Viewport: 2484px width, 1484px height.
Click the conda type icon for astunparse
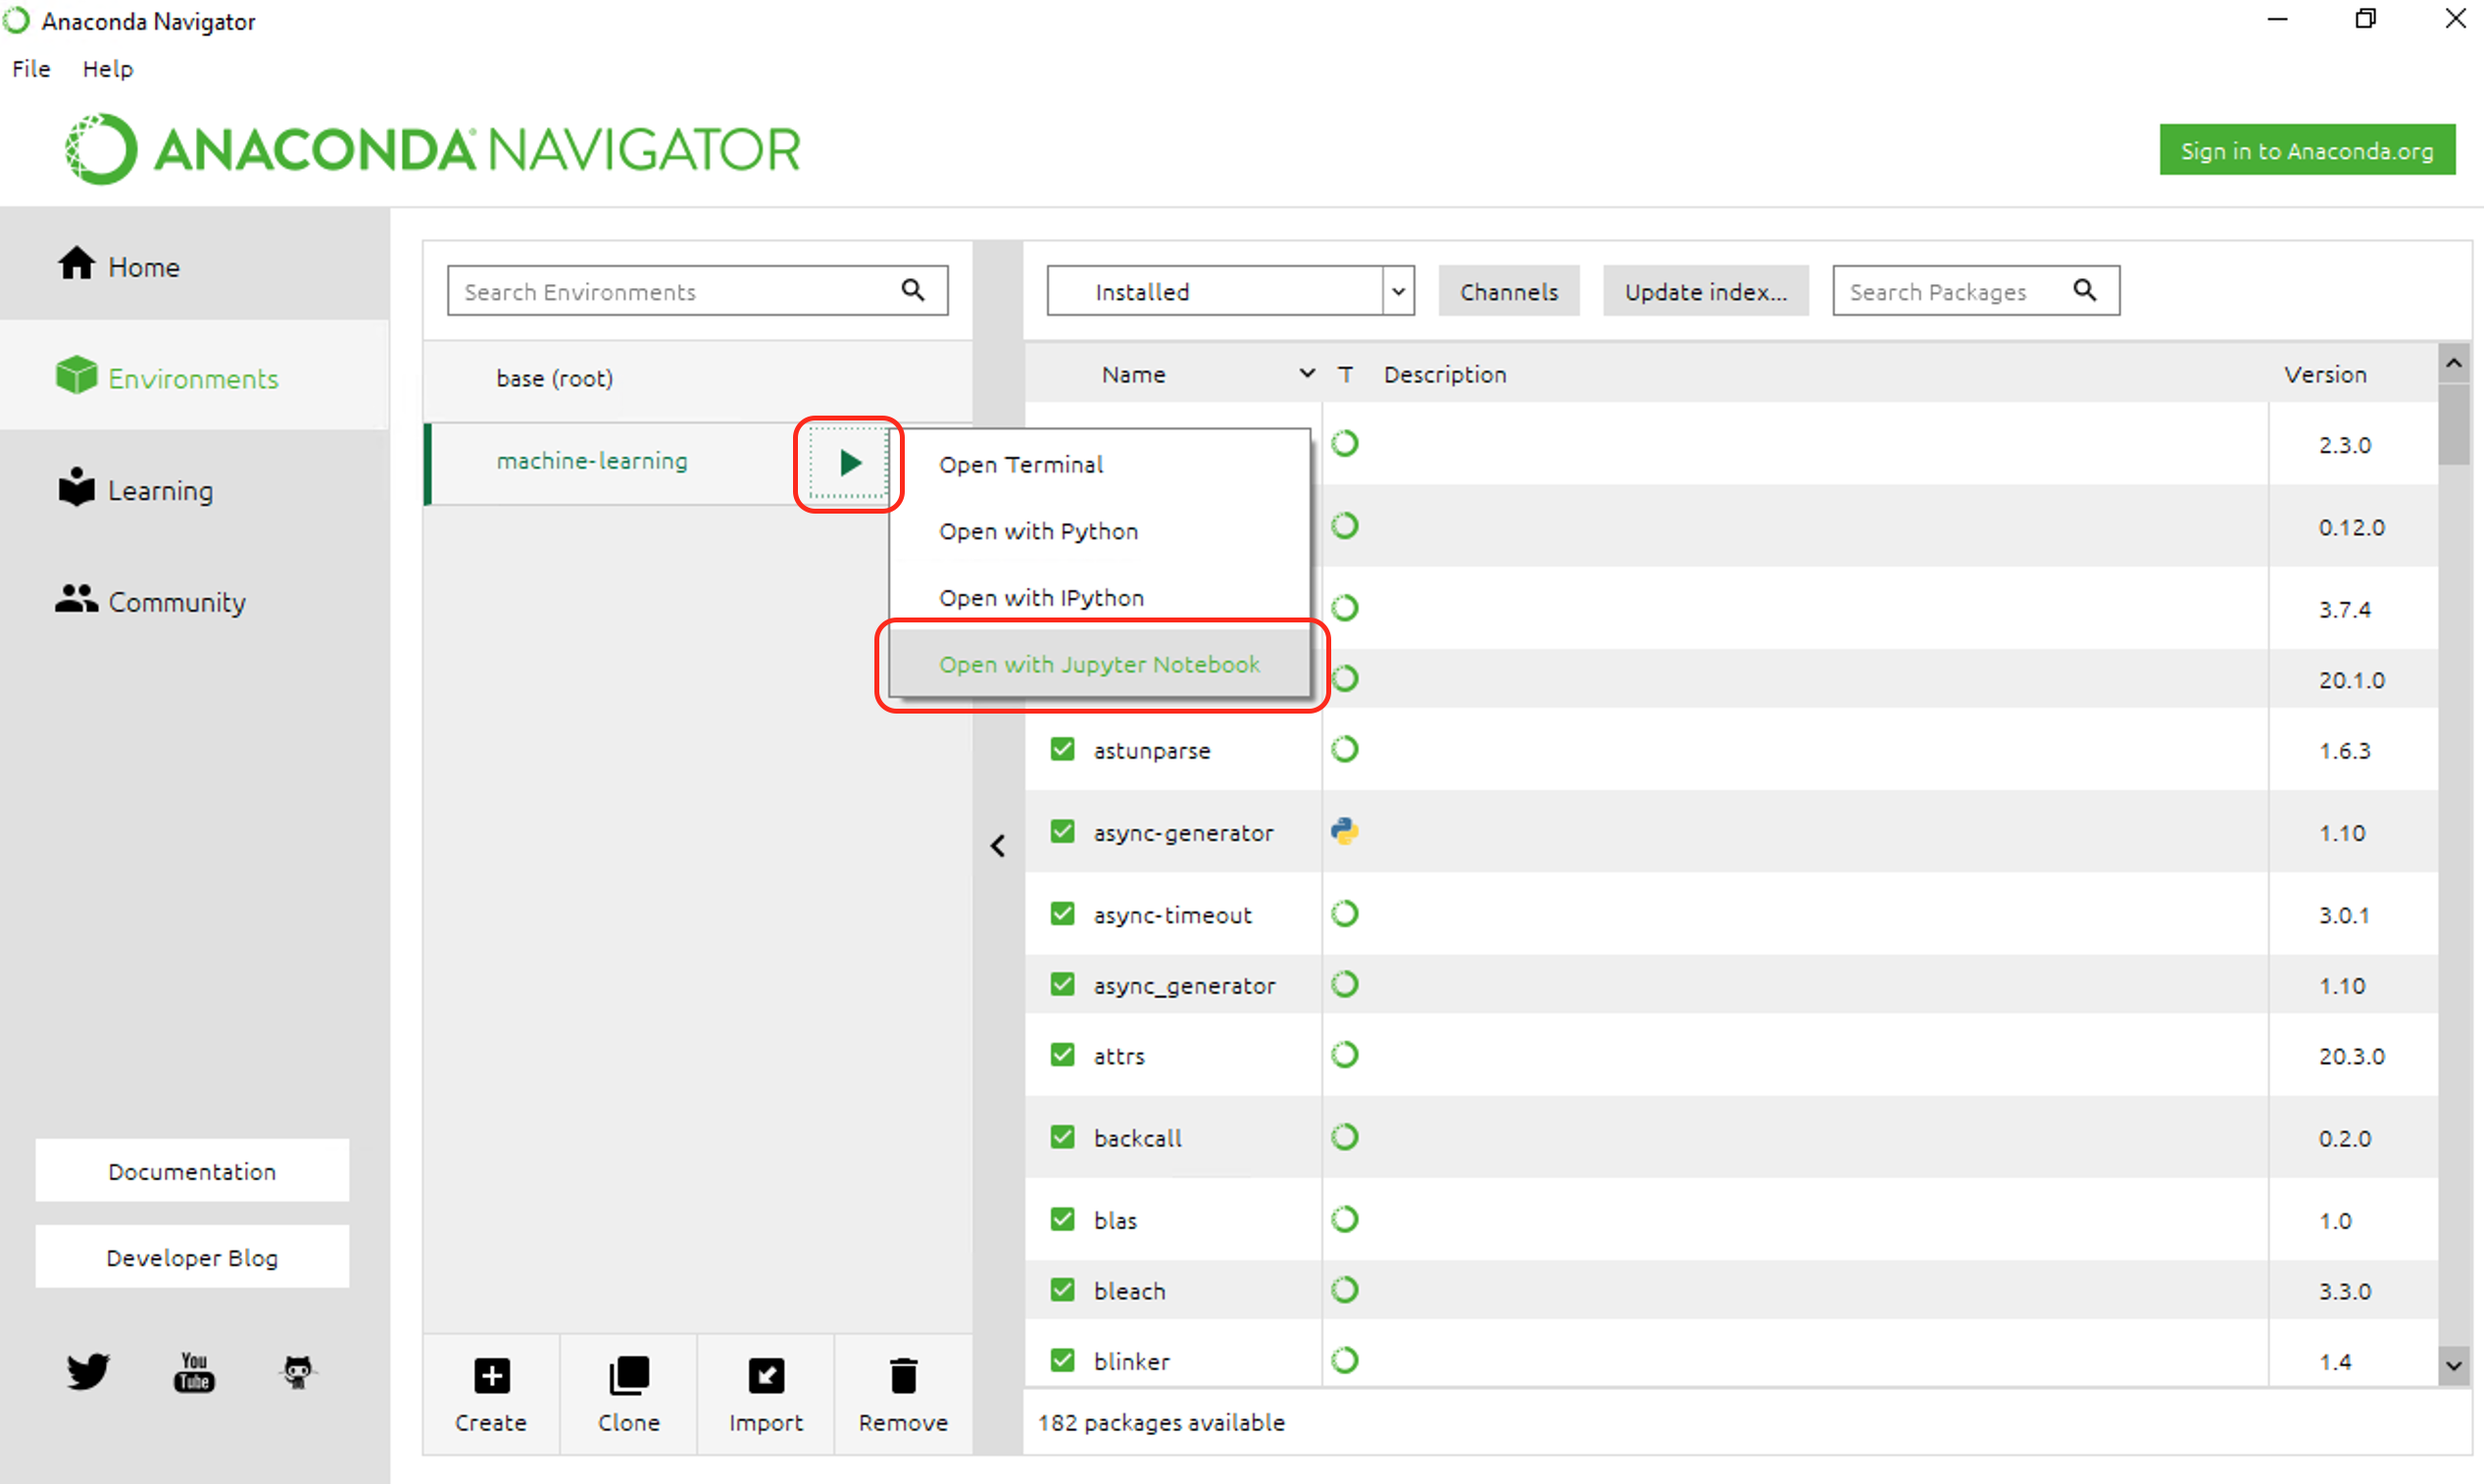pos(1345,749)
